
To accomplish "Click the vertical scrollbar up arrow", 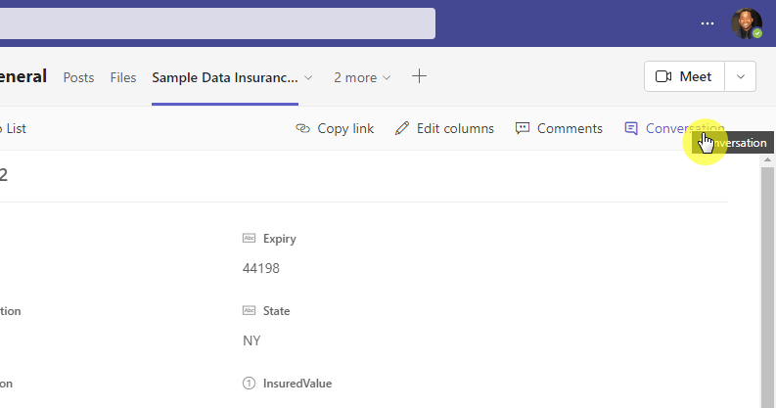I will (767, 159).
